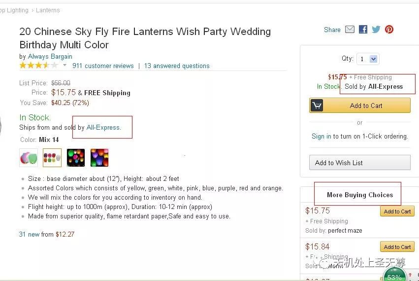419x281 pixels.
Task: Click the All-Express seller link
Action: coord(103,127)
